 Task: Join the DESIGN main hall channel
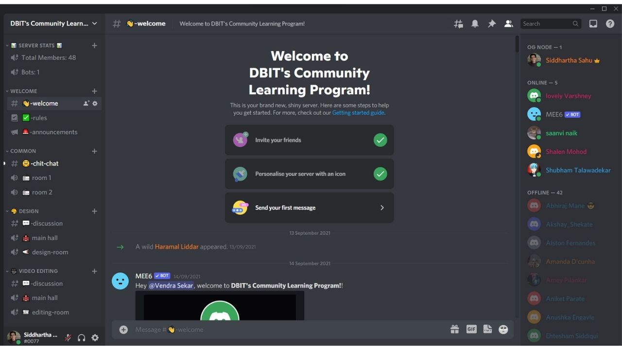pyautogui.click(x=54, y=238)
